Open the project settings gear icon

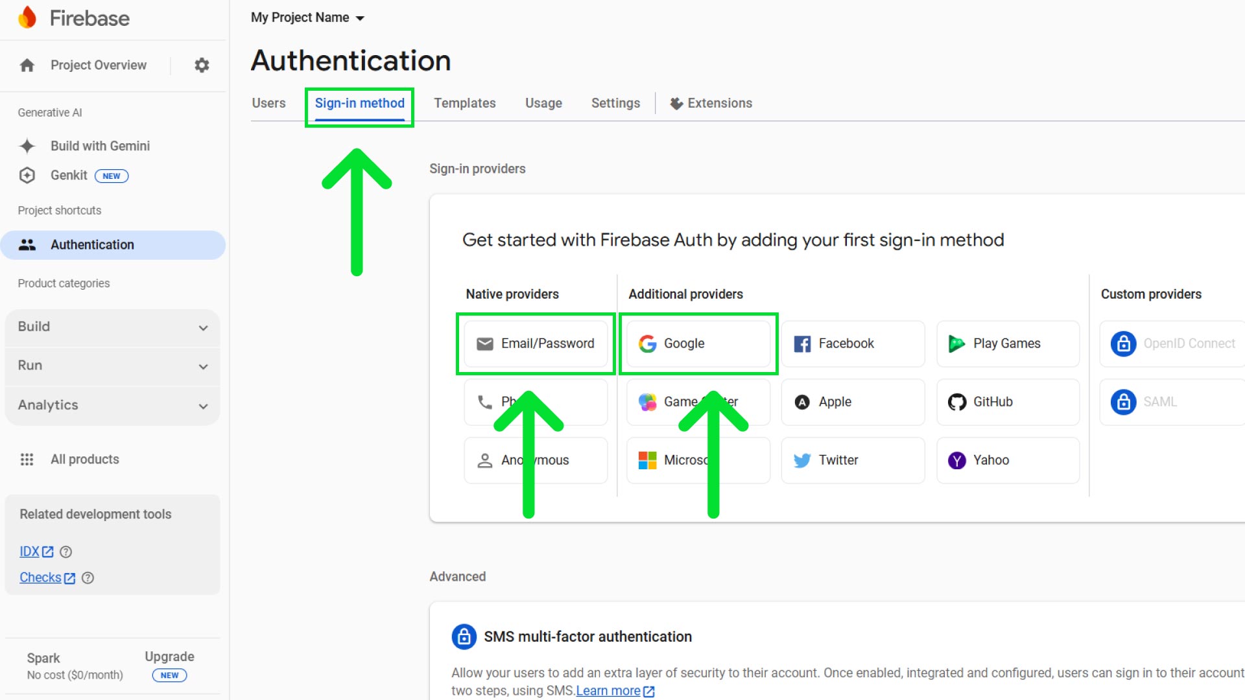[202, 65]
